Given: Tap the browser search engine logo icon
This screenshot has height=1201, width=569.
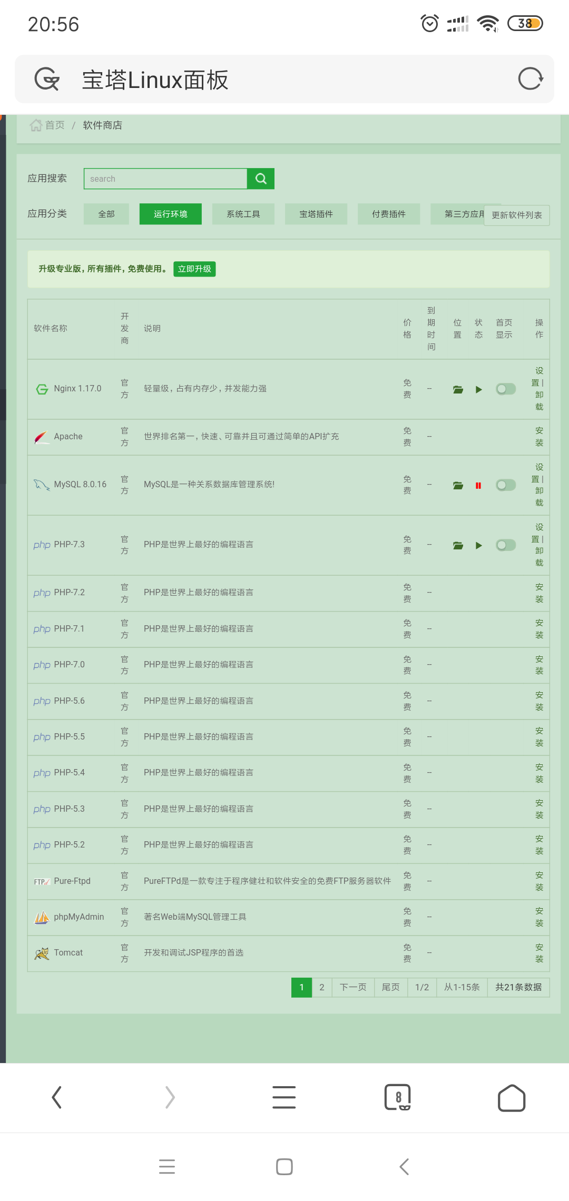Looking at the screenshot, I should (47, 80).
